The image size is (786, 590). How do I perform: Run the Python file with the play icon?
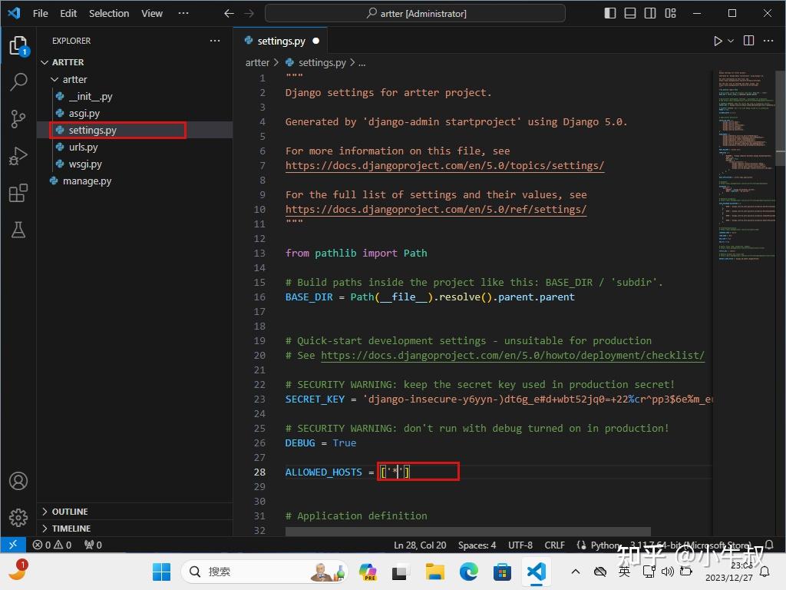[x=717, y=41]
